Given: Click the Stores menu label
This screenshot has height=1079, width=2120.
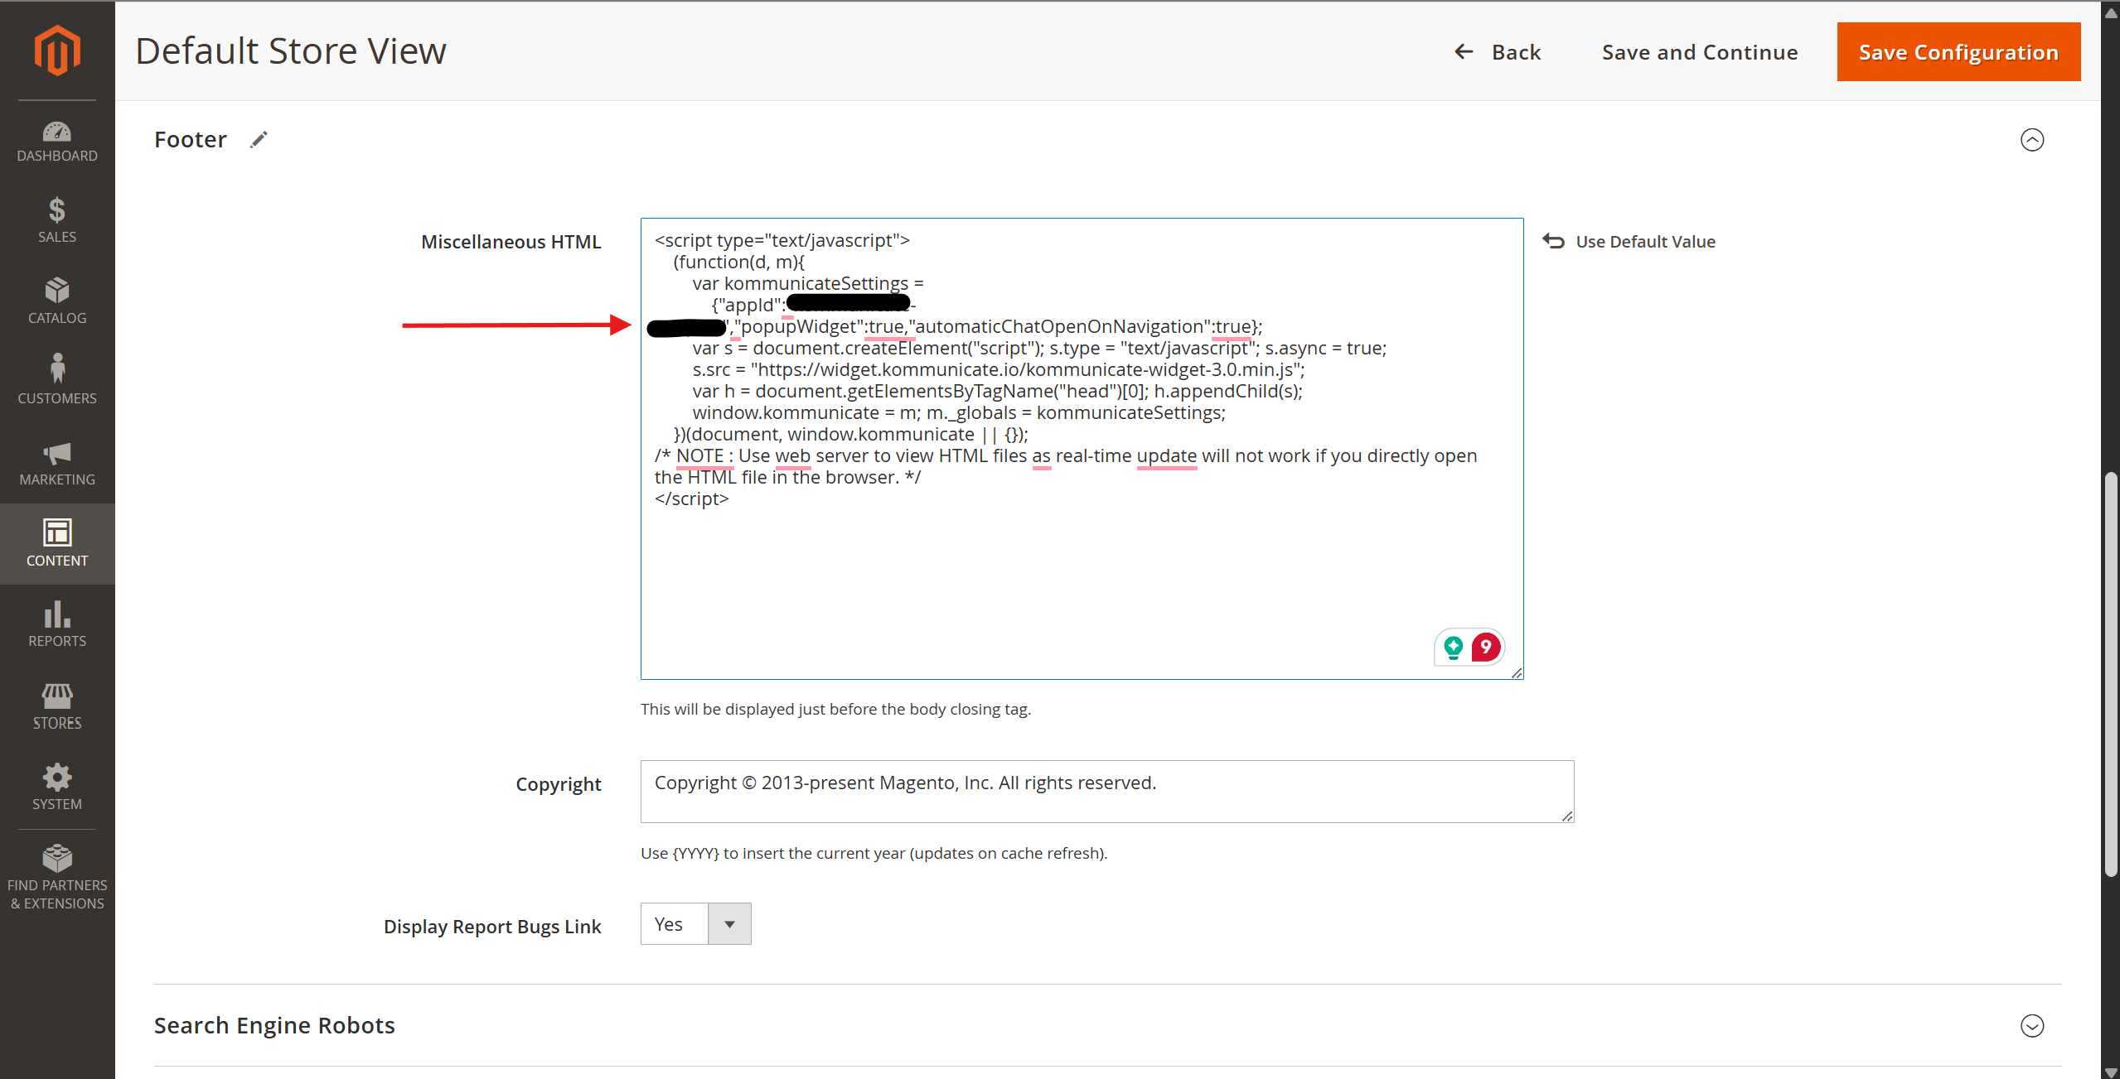Looking at the screenshot, I should click(x=57, y=723).
